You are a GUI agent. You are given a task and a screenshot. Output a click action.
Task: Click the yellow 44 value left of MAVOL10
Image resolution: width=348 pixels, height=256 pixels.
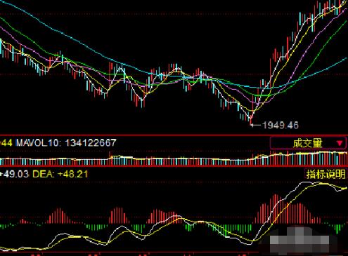pos(6,142)
